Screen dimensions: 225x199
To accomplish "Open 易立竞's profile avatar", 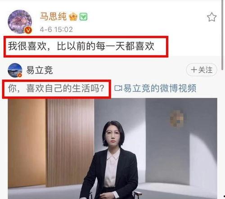I will [x=15, y=70].
